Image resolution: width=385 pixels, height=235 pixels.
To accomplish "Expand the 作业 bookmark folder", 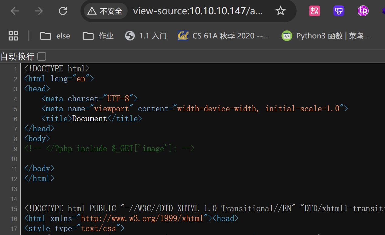I will [x=98, y=36].
